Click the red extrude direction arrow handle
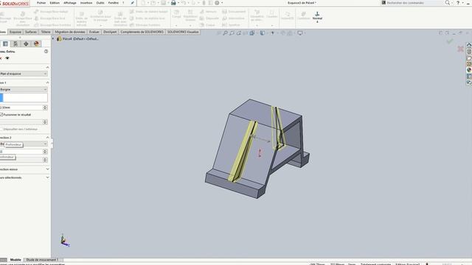This screenshot has height=265, width=472. [260, 152]
